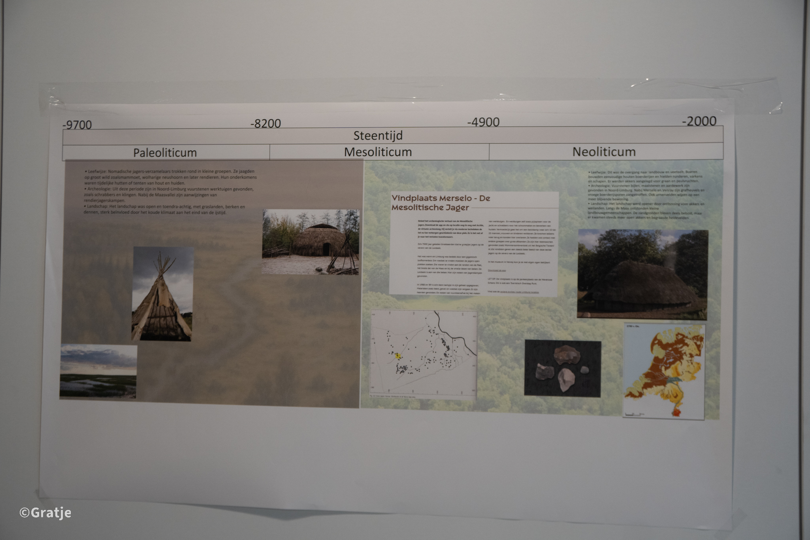Select the Neoliticum period header
This screenshot has width=810, height=540.
point(604,152)
